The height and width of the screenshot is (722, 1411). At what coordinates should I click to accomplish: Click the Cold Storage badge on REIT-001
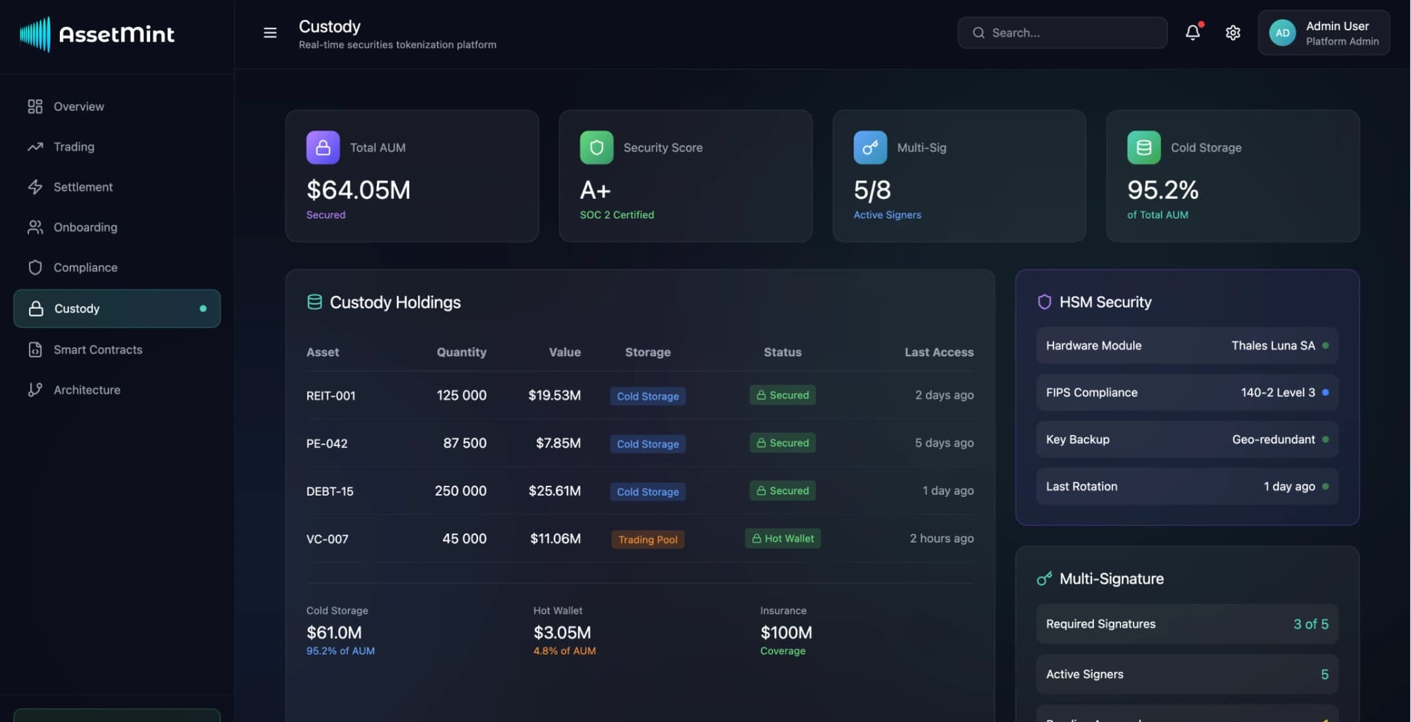pyautogui.click(x=647, y=396)
